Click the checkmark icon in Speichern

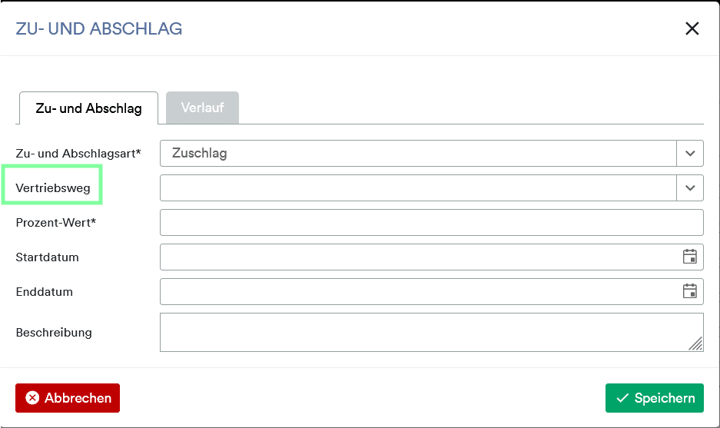coord(622,398)
